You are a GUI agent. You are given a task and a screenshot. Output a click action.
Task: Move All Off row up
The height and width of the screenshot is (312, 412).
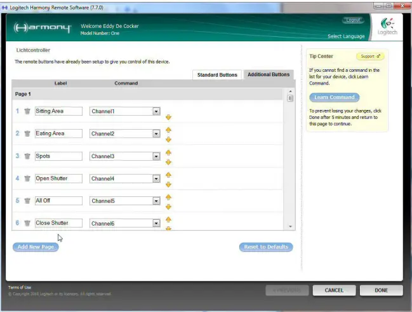(x=168, y=197)
